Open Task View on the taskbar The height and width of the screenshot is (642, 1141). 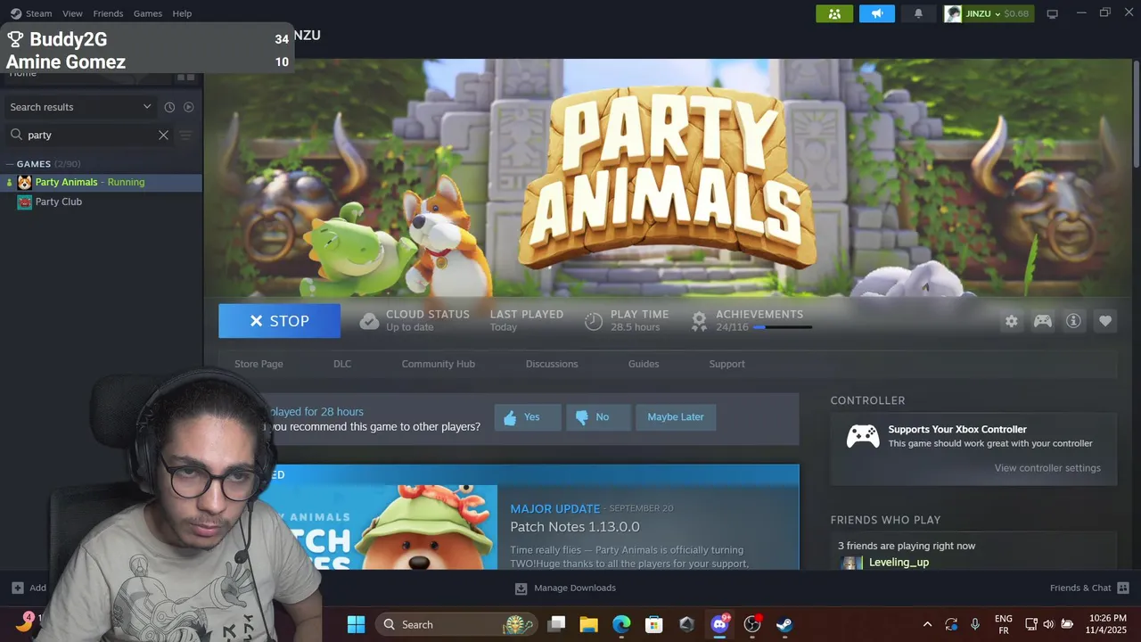pyautogui.click(x=556, y=624)
